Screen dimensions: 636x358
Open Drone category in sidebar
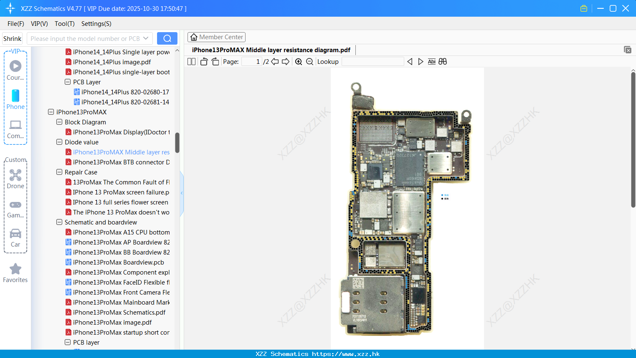click(15, 179)
